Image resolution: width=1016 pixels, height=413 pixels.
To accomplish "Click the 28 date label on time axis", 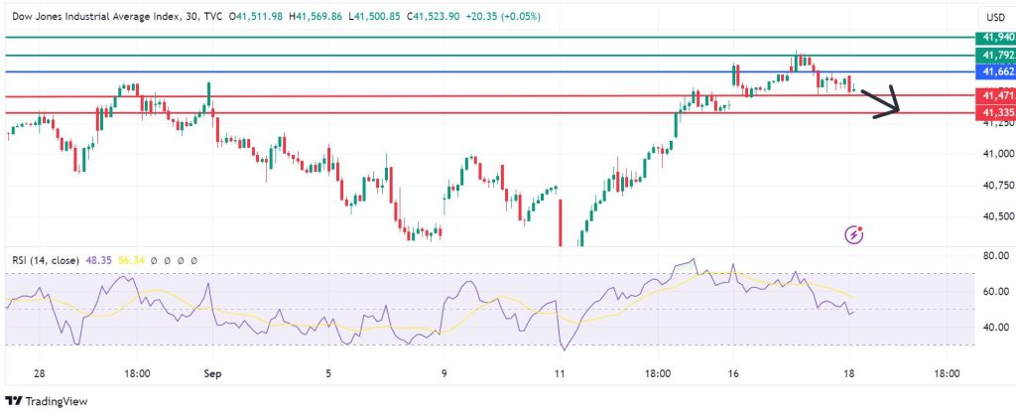I will (40, 374).
